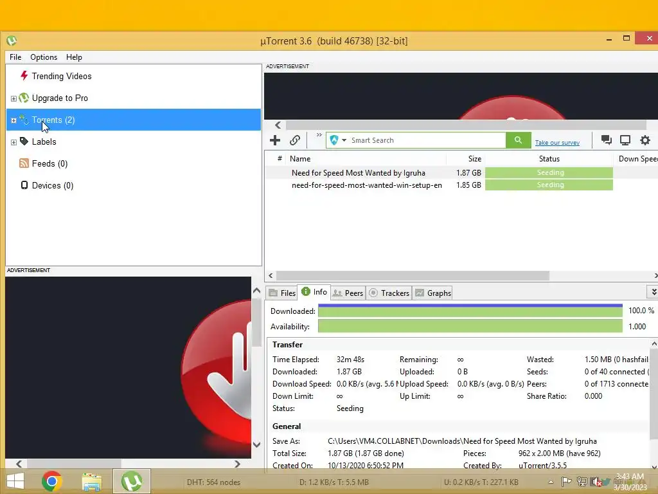Switch to the Graphs tab
This screenshot has width=658, height=494.
[x=433, y=293]
